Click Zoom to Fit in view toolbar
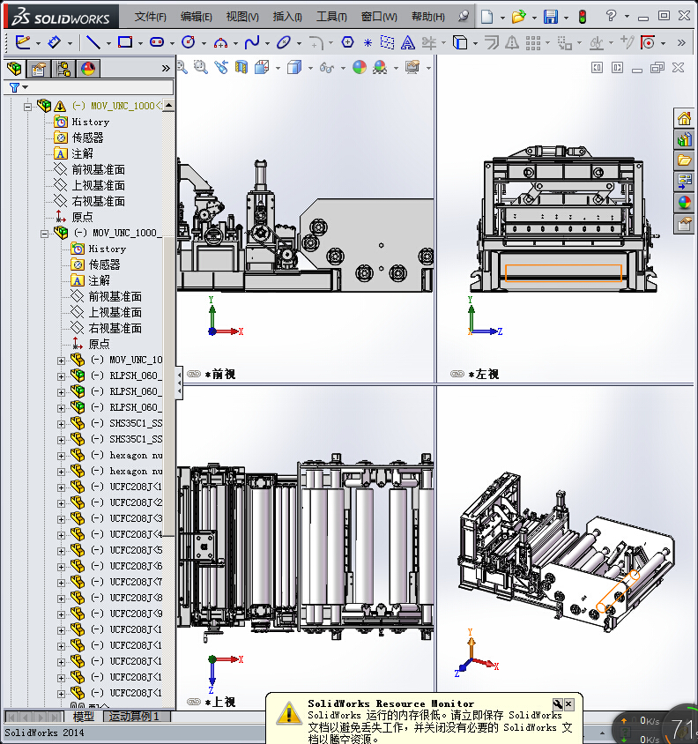698x744 pixels. 182,67
